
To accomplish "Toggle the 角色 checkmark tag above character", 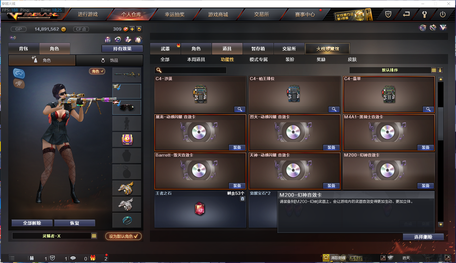I will pyautogui.click(x=97, y=71).
